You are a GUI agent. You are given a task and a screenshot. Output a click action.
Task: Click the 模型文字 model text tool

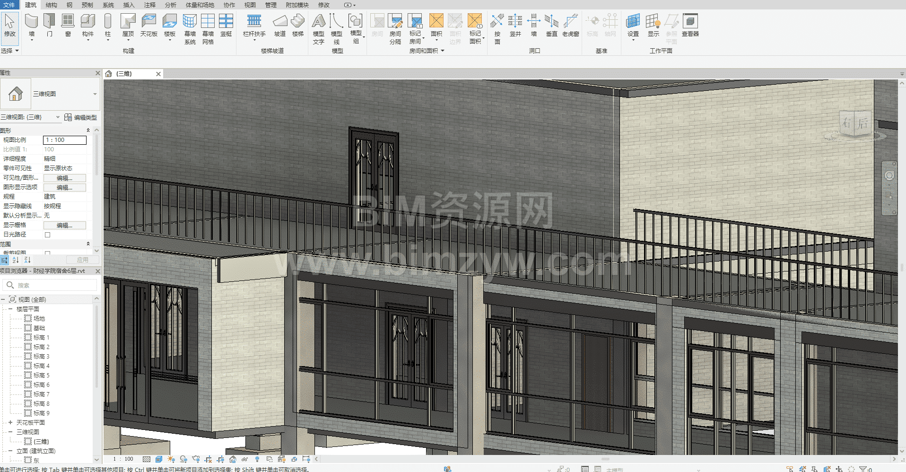tap(319, 29)
